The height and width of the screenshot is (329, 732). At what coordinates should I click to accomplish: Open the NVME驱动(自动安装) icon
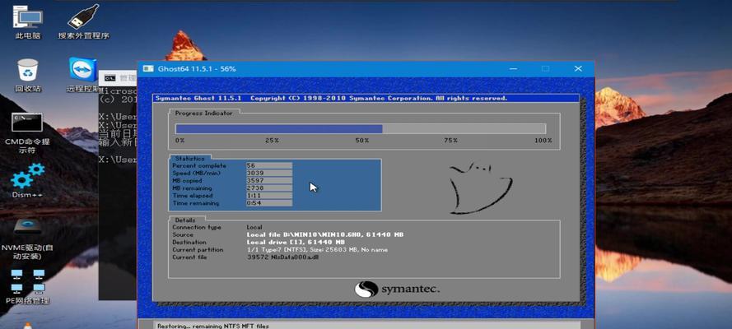27,239
